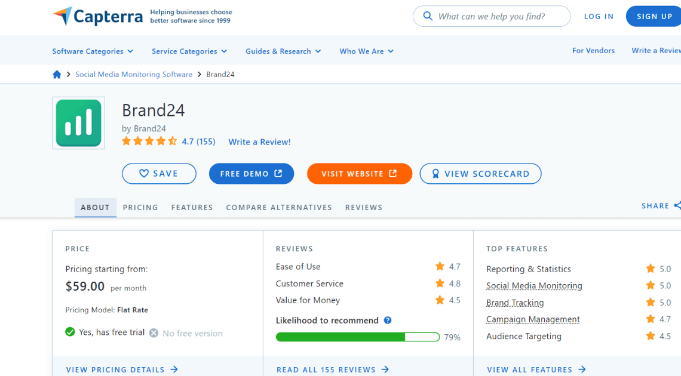This screenshot has width=681, height=376.
Task: Click the external-link icon on FREE DEMO
Action: pyautogui.click(x=277, y=173)
